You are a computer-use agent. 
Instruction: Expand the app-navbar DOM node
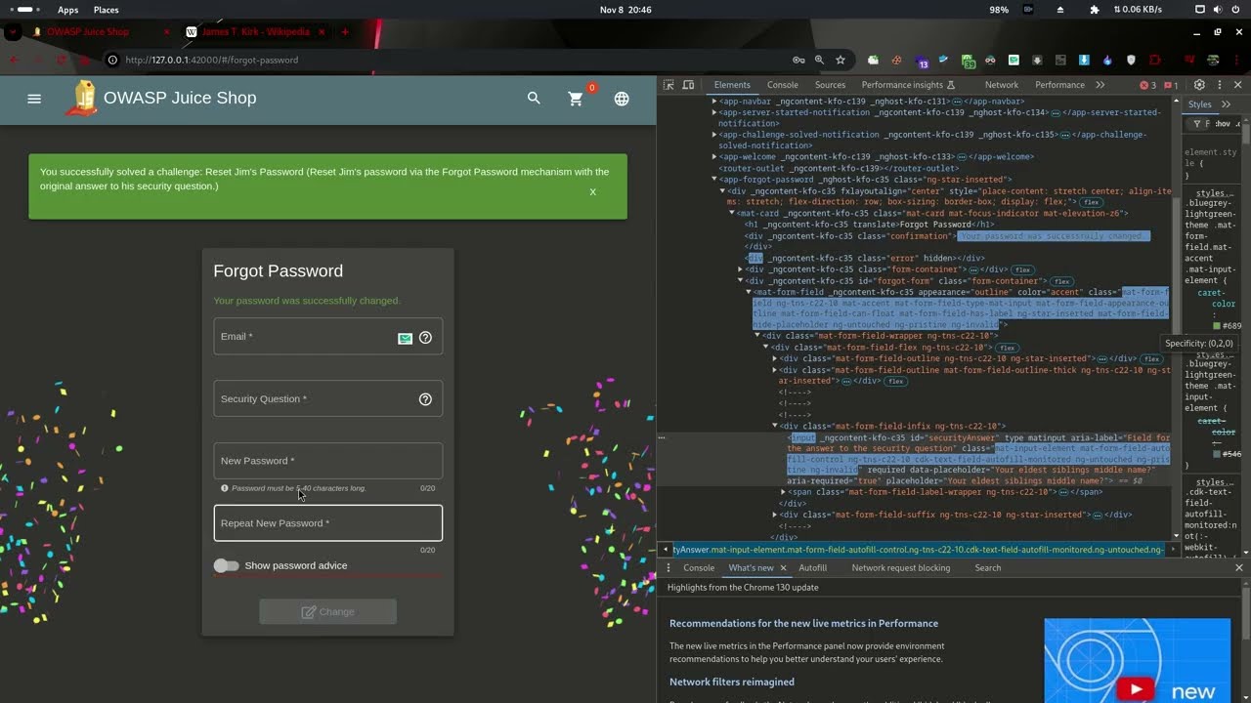point(714,102)
